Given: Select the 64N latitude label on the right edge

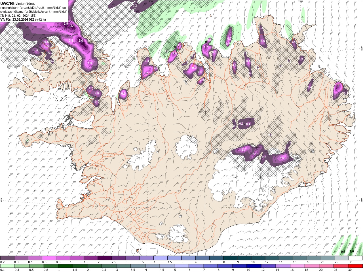Looking at the screenshot, I should (x=362, y=200).
